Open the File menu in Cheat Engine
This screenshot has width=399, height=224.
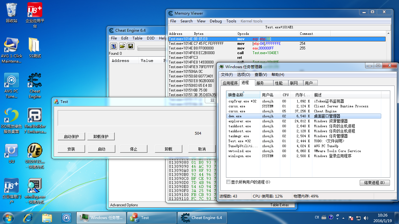pos(114,38)
